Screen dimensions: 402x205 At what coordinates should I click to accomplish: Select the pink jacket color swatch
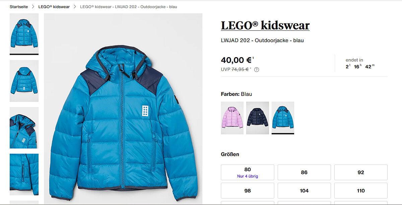(232, 118)
